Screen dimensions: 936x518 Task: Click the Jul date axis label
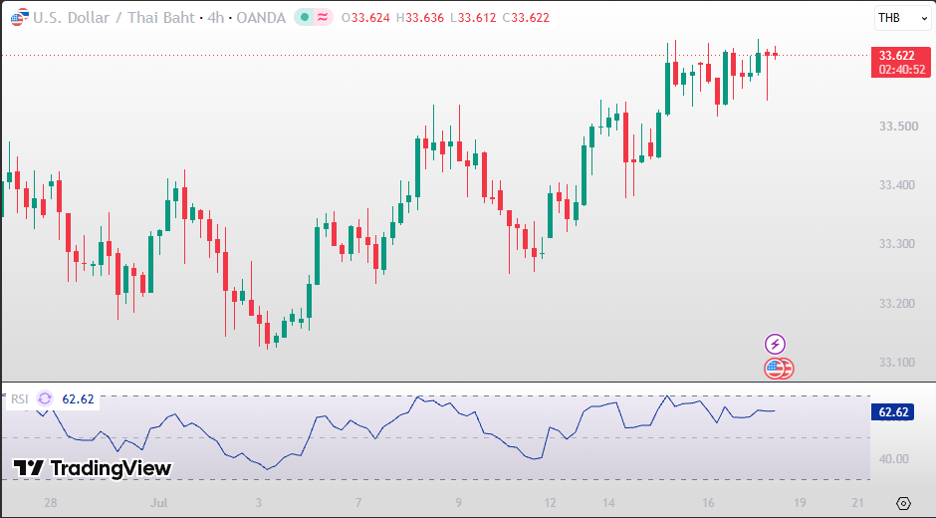158,502
